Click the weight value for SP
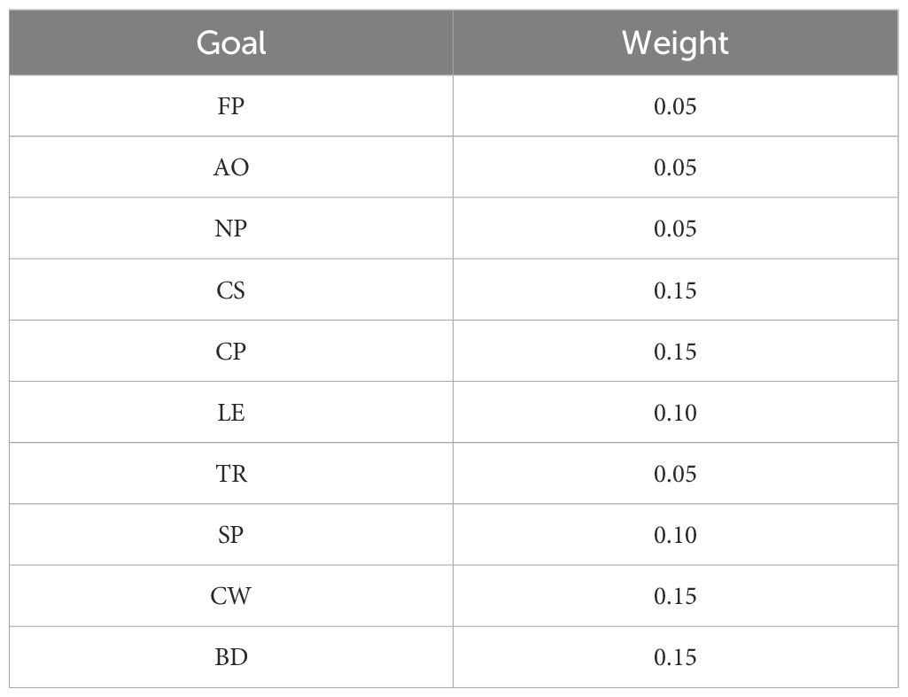 675,535
